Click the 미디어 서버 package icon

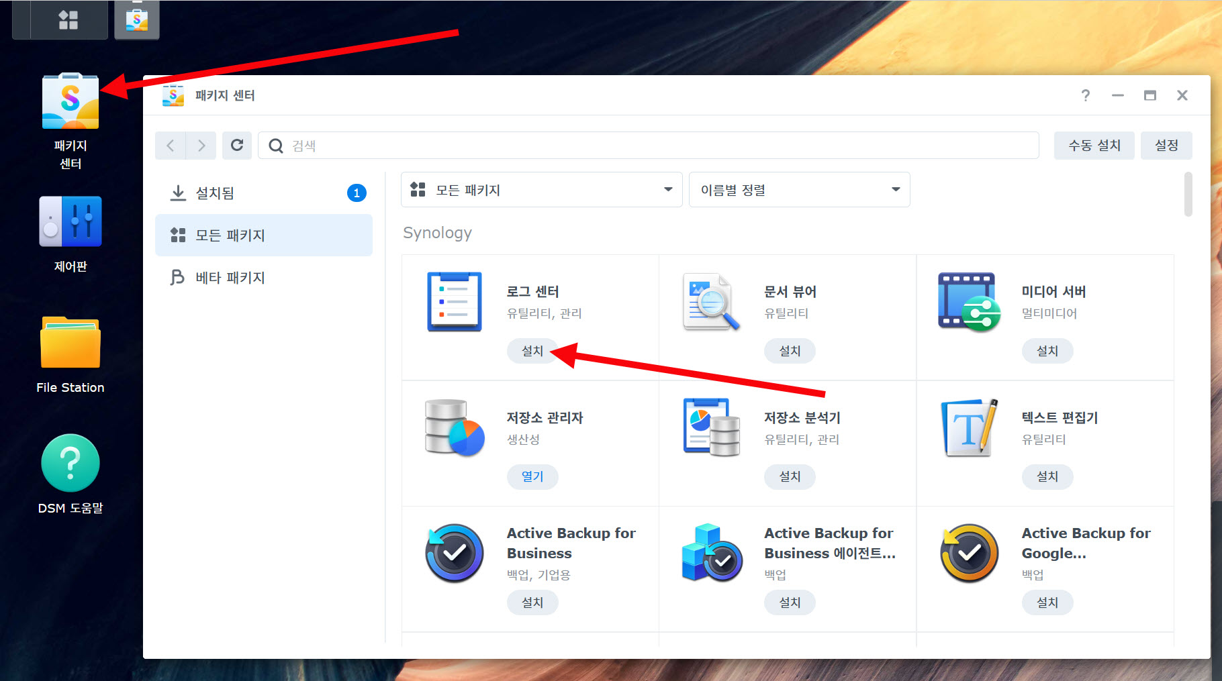click(x=969, y=301)
